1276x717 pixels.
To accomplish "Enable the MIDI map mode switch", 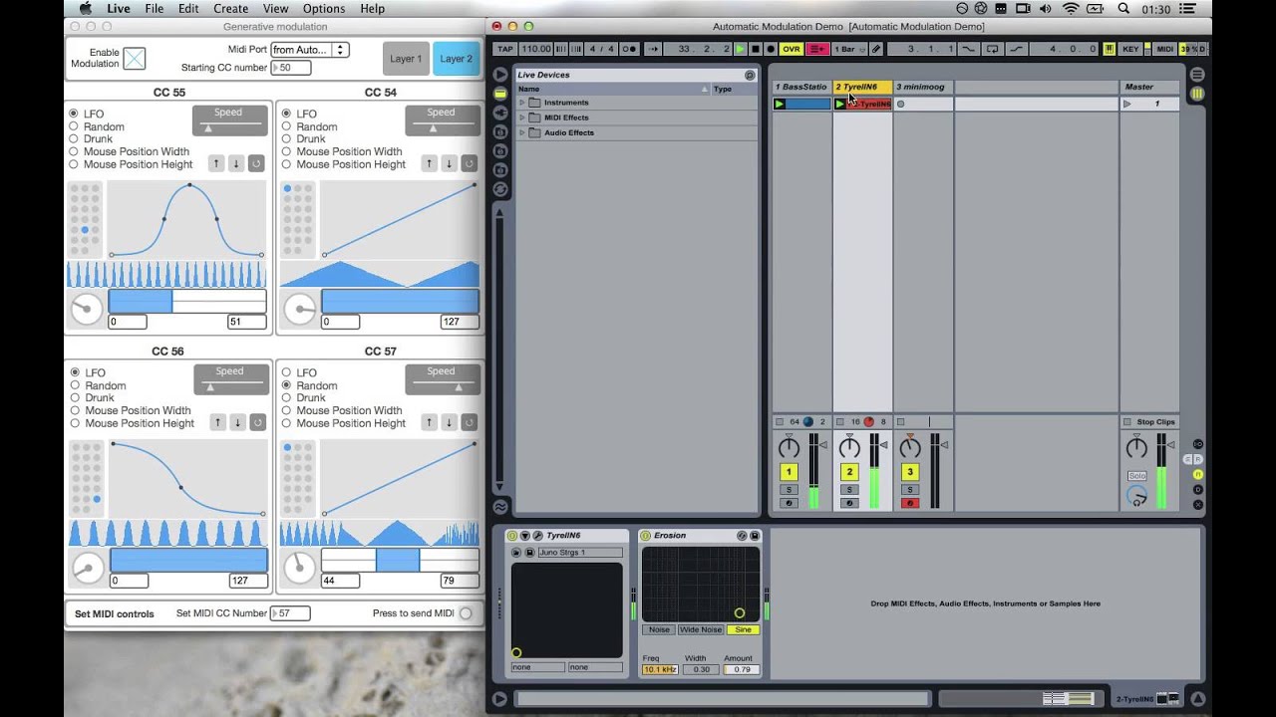I will pos(1164,49).
